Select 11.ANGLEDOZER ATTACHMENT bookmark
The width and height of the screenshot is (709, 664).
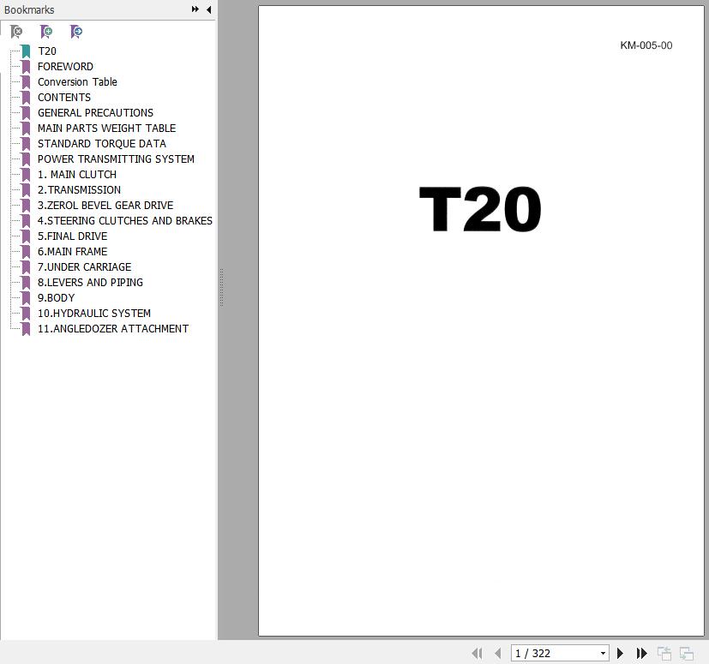(x=113, y=328)
